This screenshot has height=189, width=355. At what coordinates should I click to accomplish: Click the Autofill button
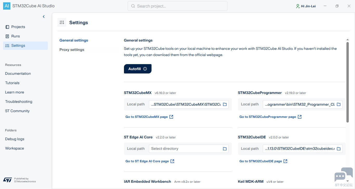point(138,69)
